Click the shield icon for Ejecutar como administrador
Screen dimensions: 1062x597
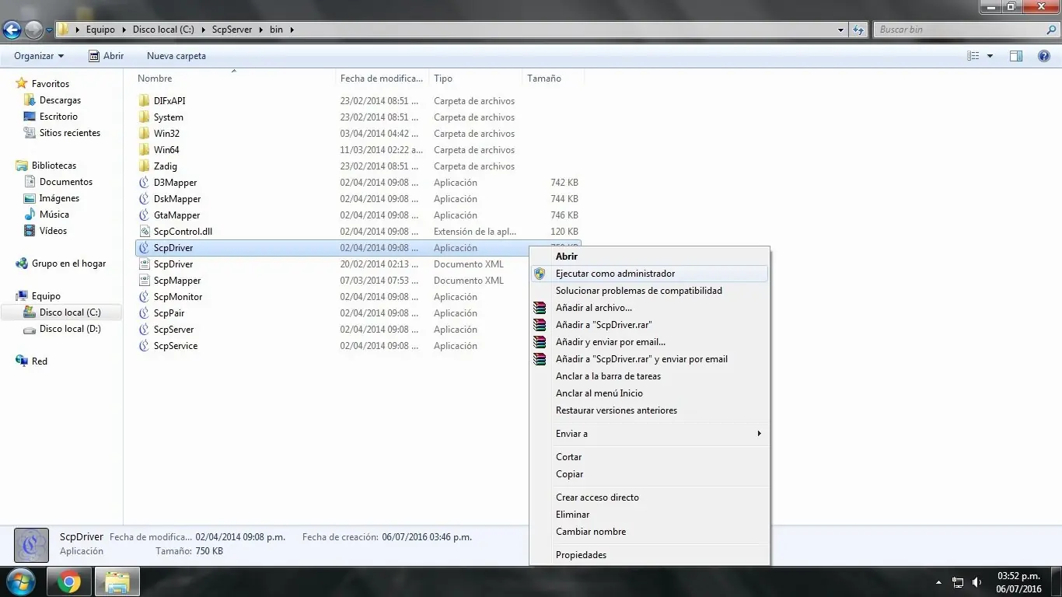(540, 274)
